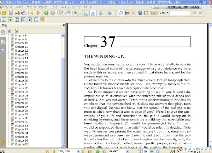Click the green back view button
This screenshot has height=153, width=212.
click(46, 13)
